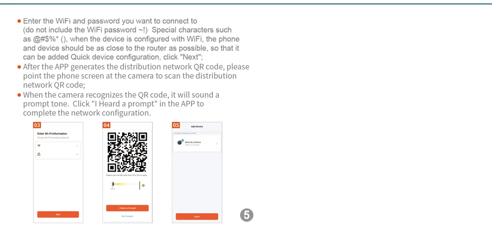Open the No Prompts link
The image size is (492, 233).
coord(127,216)
